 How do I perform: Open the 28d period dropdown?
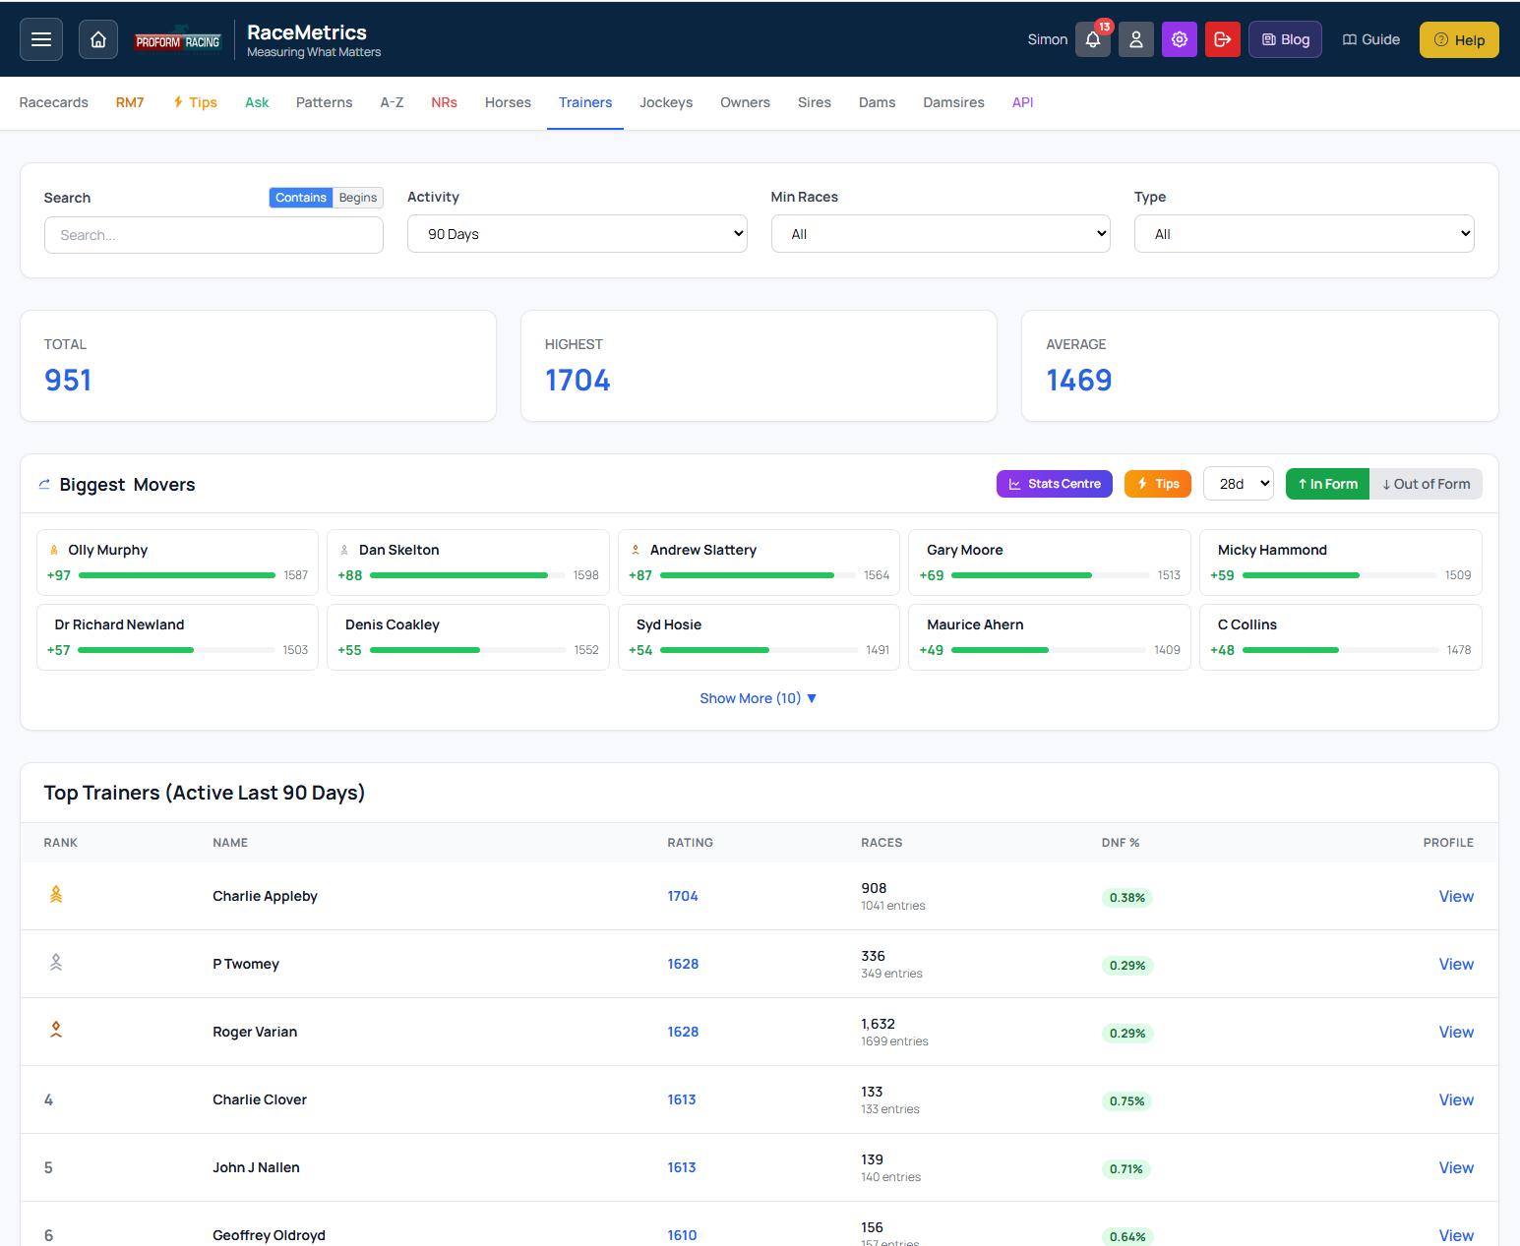point(1239,484)
